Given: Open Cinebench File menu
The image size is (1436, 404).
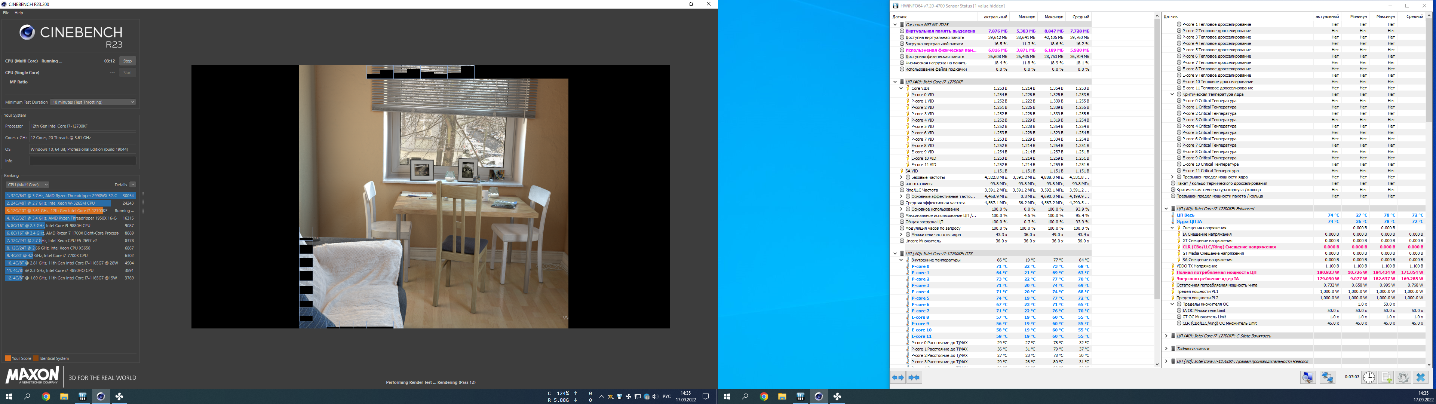Looking at the screenshot, I should [x=6, y=12].
